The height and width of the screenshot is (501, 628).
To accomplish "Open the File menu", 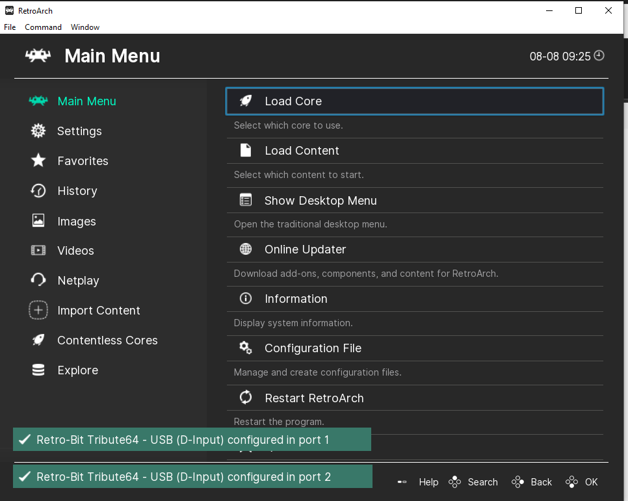I will (x=10, y=27).
